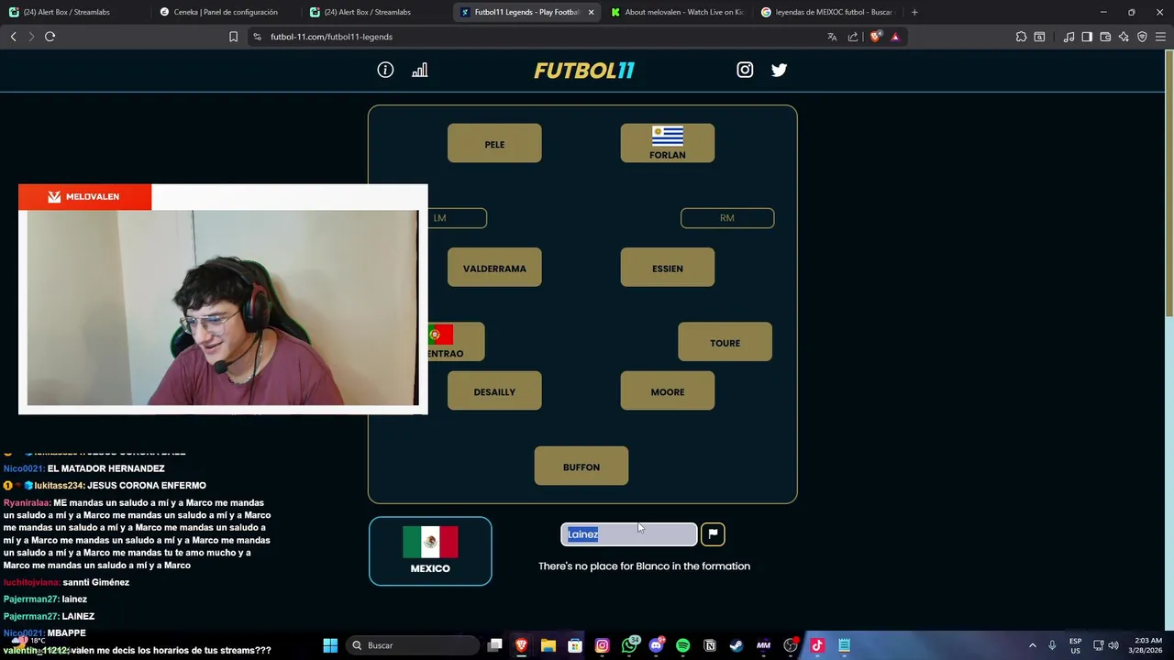Screen dimensions: 1174x660
Task: Click the PELE player card
Action: click(494, 144)
